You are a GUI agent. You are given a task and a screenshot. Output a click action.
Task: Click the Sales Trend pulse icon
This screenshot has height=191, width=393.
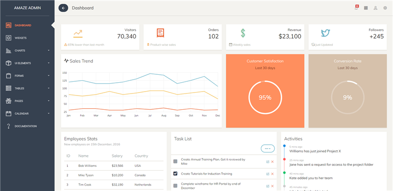click(66, 61)
